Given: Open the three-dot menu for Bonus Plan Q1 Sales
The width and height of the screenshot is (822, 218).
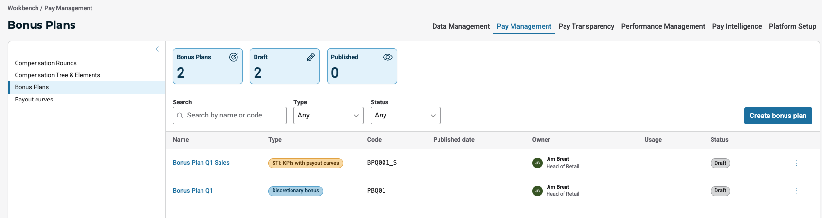Looking at the screenshot, I should point(797,163).
